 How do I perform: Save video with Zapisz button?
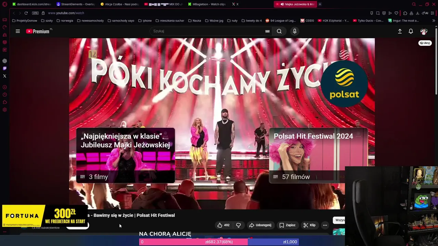pos(287,225)
